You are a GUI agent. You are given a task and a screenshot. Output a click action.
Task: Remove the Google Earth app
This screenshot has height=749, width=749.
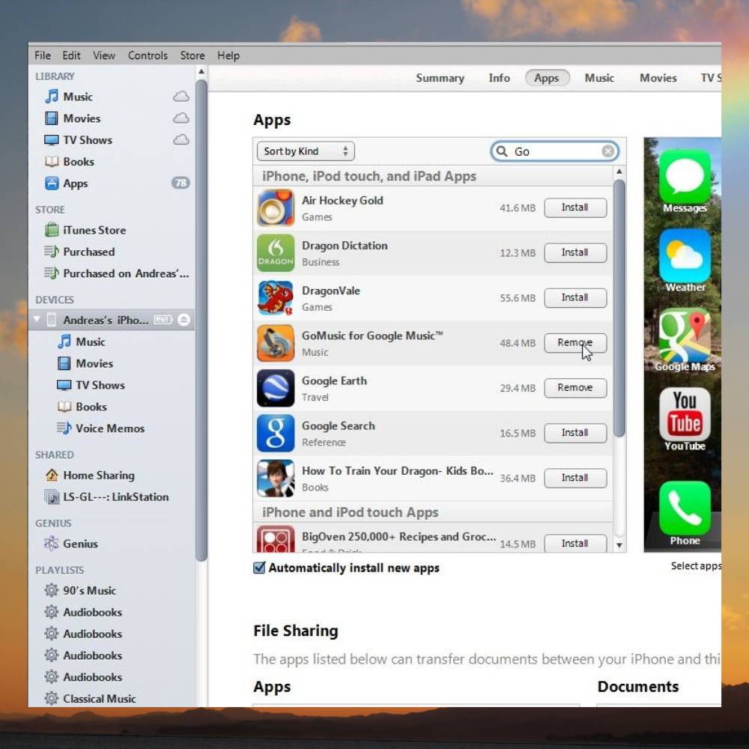coord(574,387)
